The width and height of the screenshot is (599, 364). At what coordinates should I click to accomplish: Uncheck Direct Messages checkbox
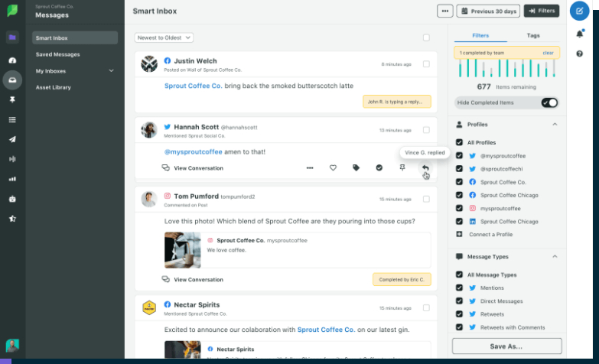pos(459,301)
